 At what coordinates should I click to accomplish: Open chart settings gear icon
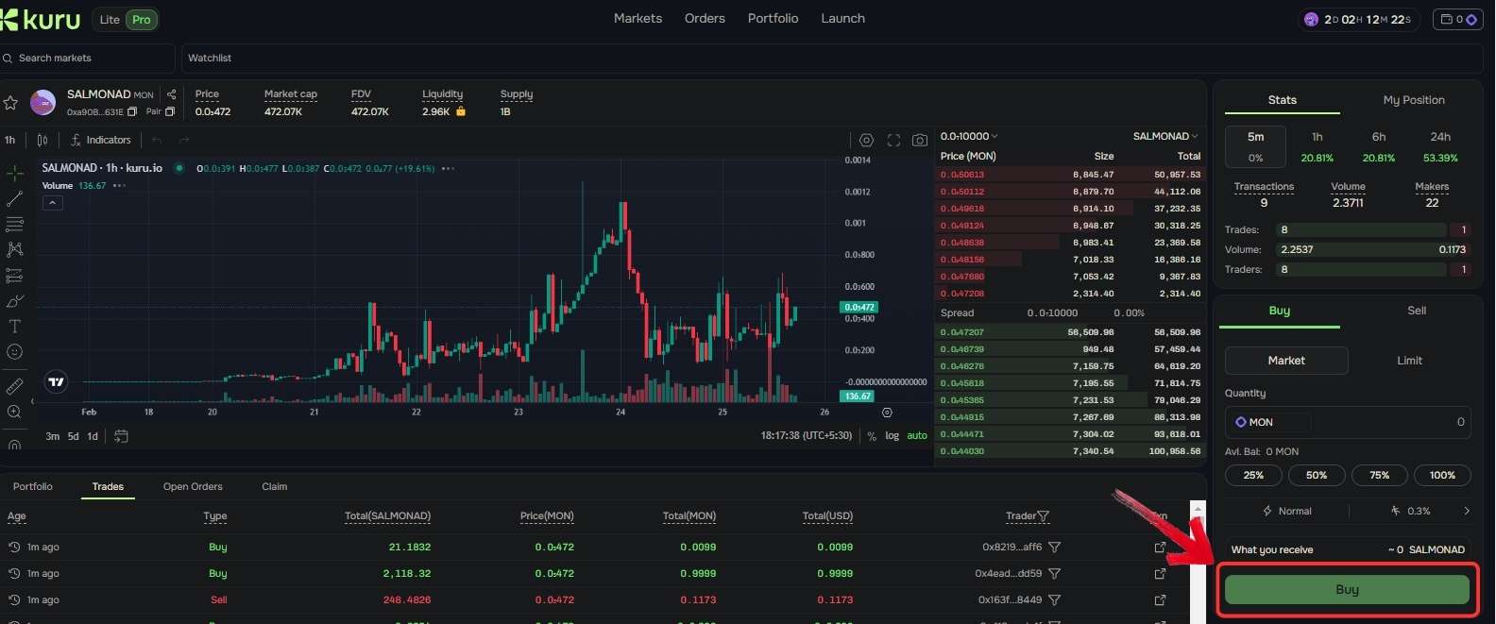866,140
